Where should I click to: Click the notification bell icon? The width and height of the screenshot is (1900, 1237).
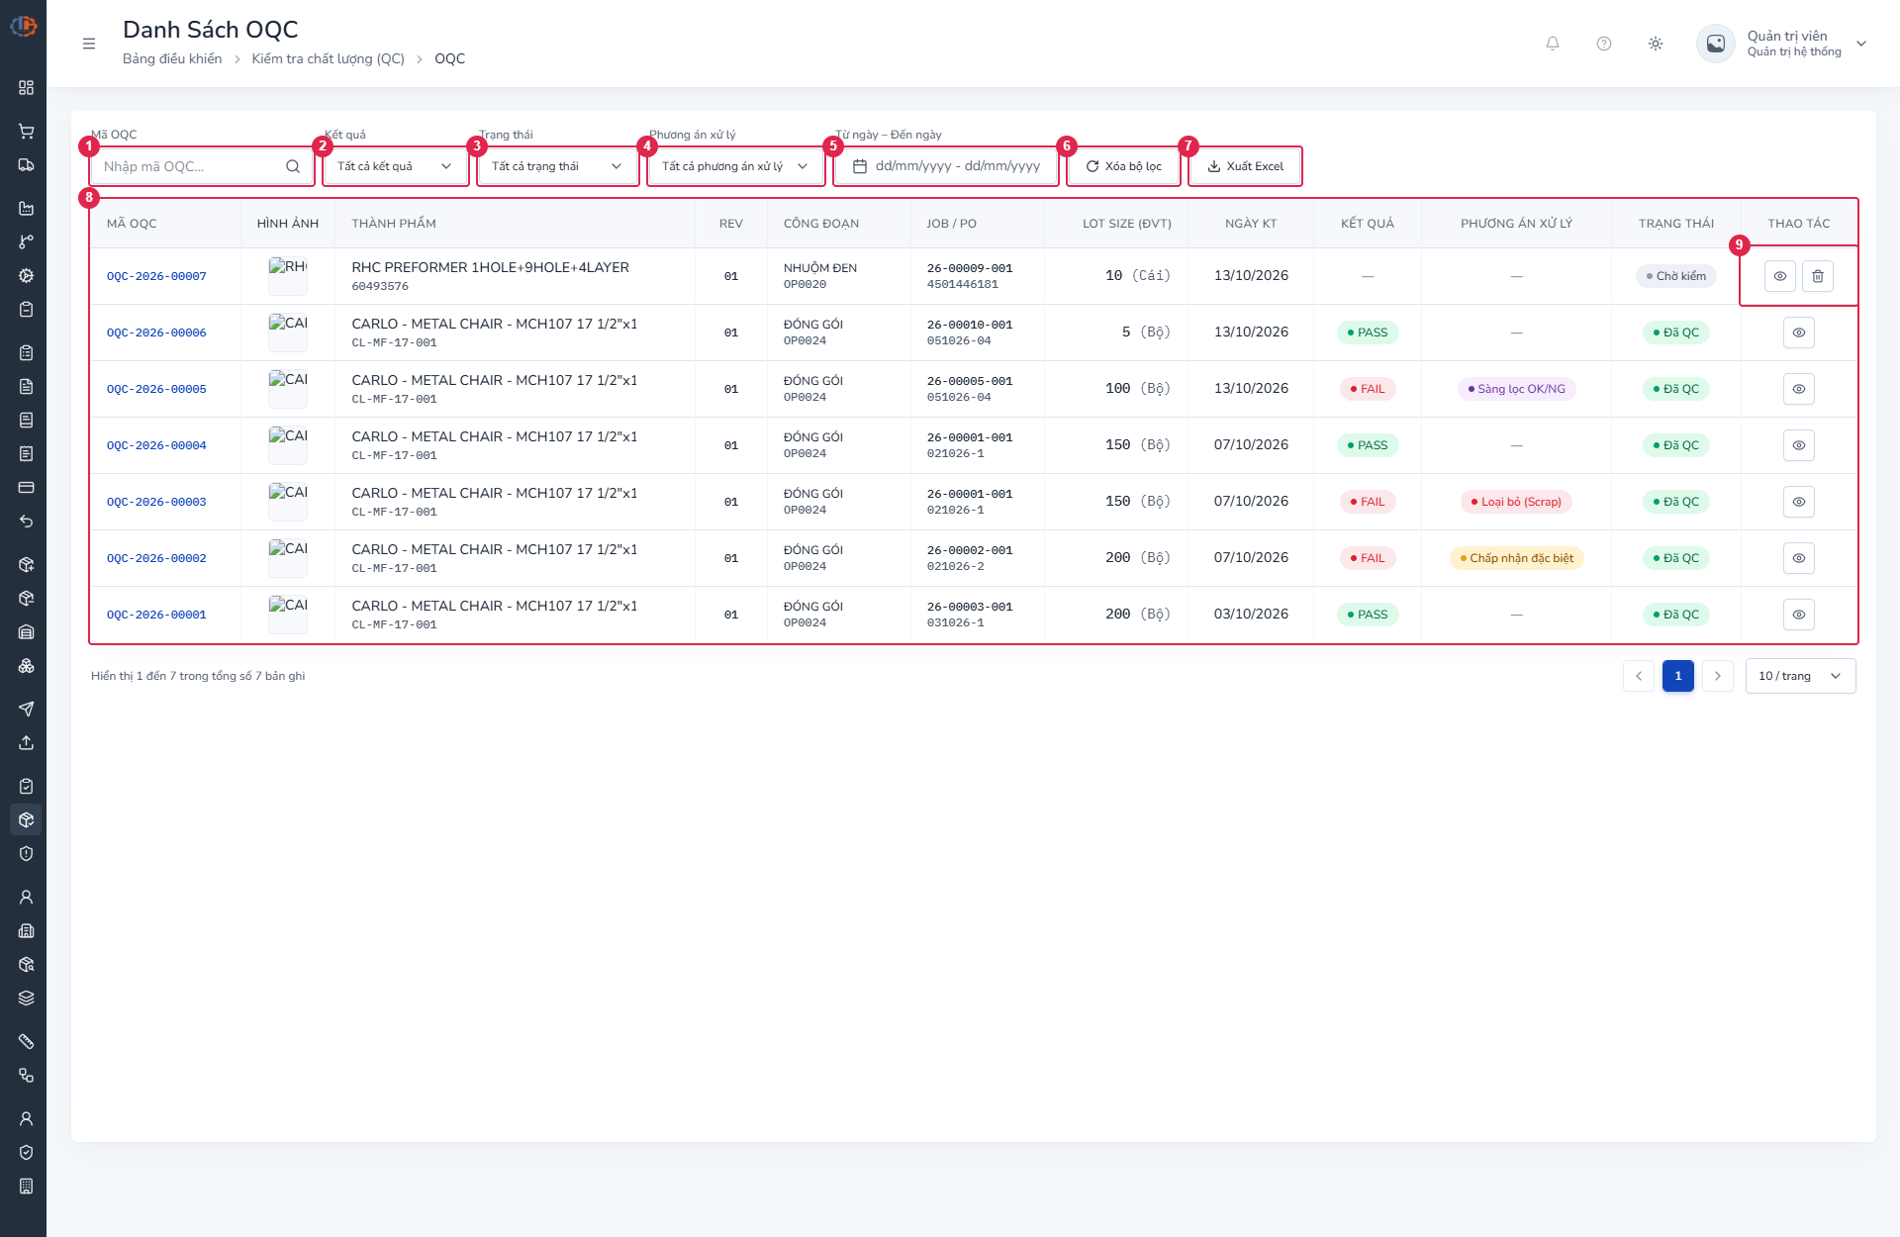pyautogui.click(x=1553, y=44)
